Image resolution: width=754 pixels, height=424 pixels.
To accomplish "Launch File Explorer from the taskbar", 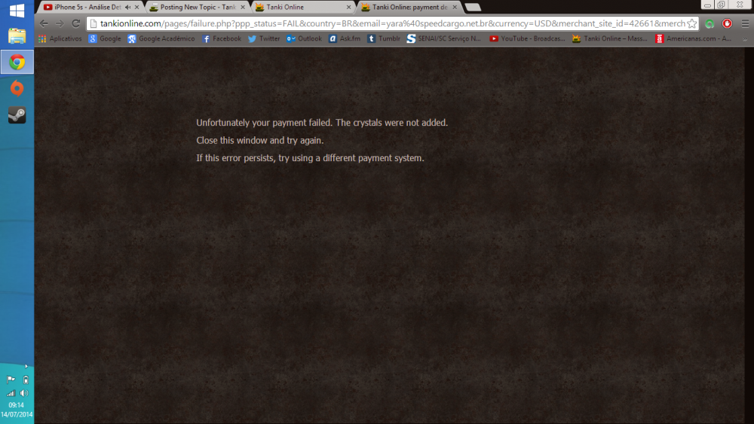I will 17,36.
